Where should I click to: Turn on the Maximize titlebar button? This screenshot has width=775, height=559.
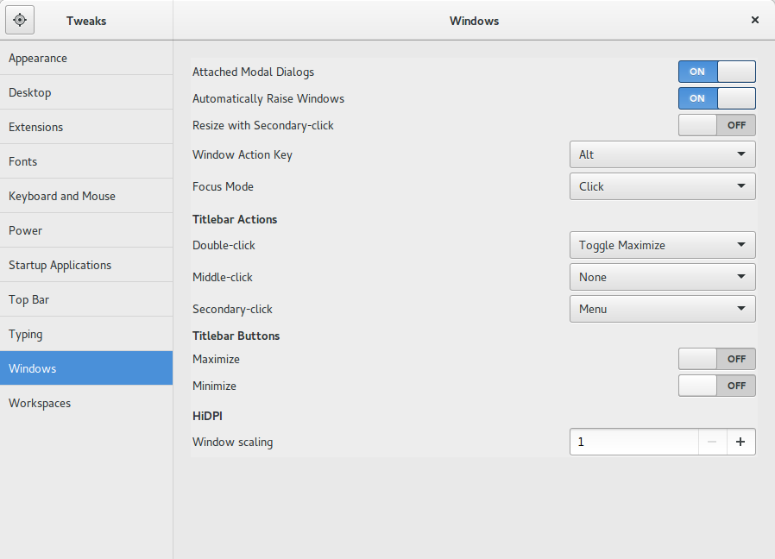click(716, 359)
